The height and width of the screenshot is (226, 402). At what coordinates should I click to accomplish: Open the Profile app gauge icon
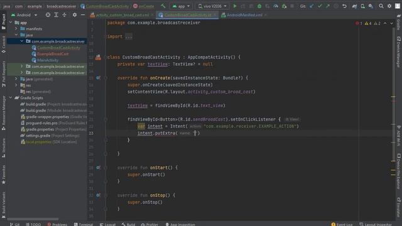[x=276, y=6]
